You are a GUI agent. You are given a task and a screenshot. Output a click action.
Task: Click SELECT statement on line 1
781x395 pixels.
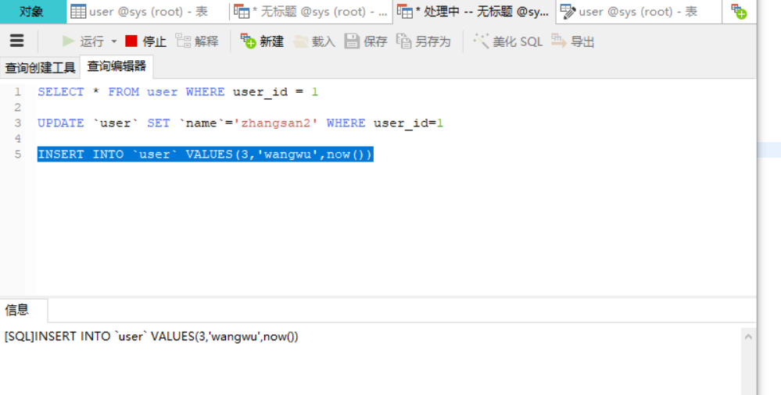177,91
